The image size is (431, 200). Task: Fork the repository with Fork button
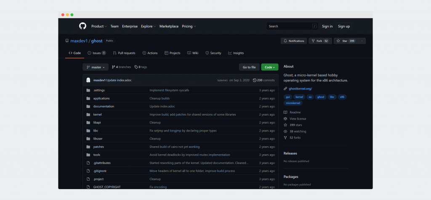click(x=320, y=41)
